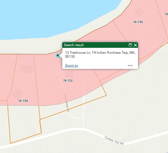Select building footprint above the 16-150 label

click(139, 12)
